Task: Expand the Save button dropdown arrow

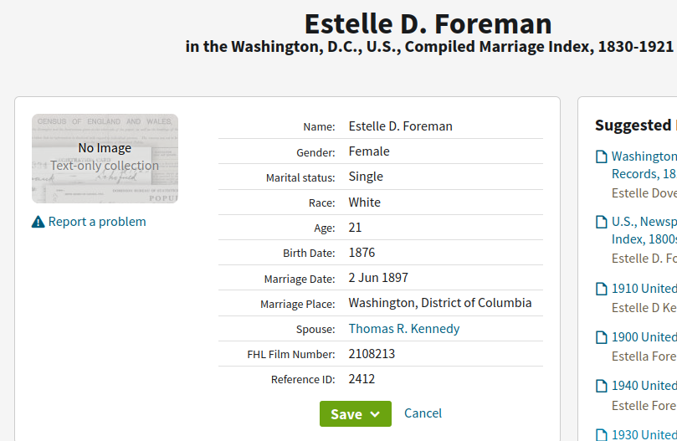Action: coord(375,413)
